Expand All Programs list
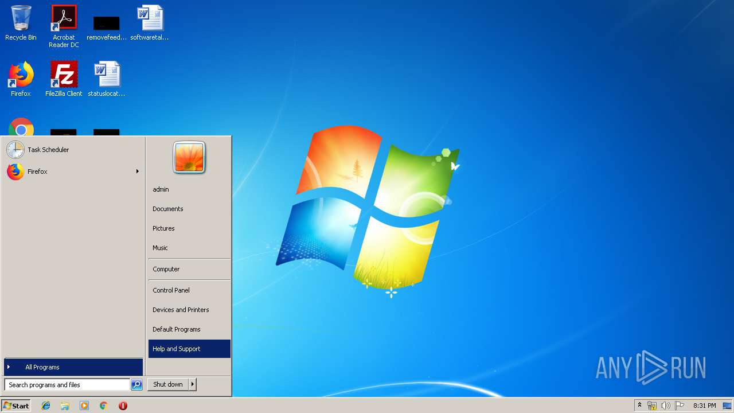Screen dimensions: 734x413 73,367
